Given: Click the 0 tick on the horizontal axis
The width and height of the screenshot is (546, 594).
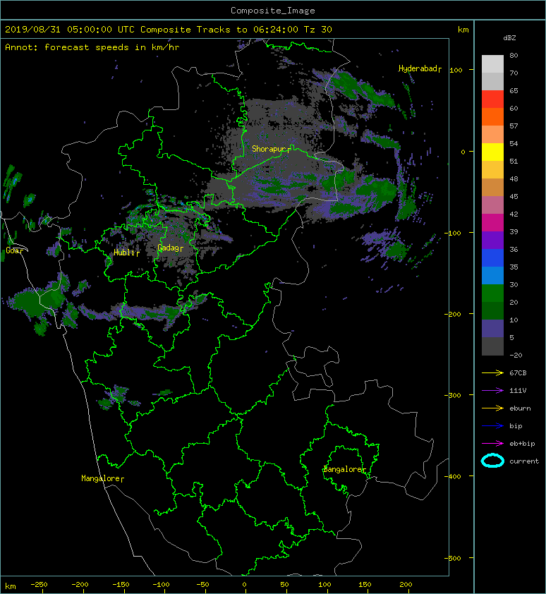Looking at the screenshot, I should pyautogui.click(x=244, y=585).
